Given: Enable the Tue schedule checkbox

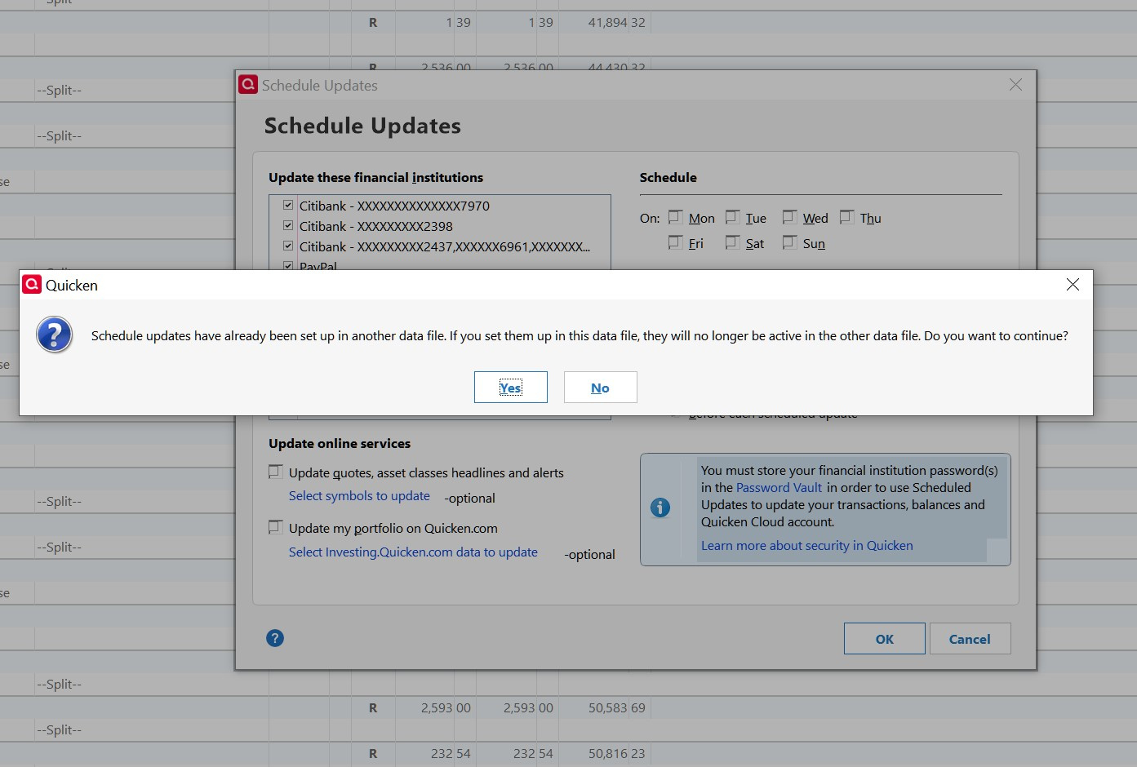Looking at the screenshot, I should coord(732,217).
